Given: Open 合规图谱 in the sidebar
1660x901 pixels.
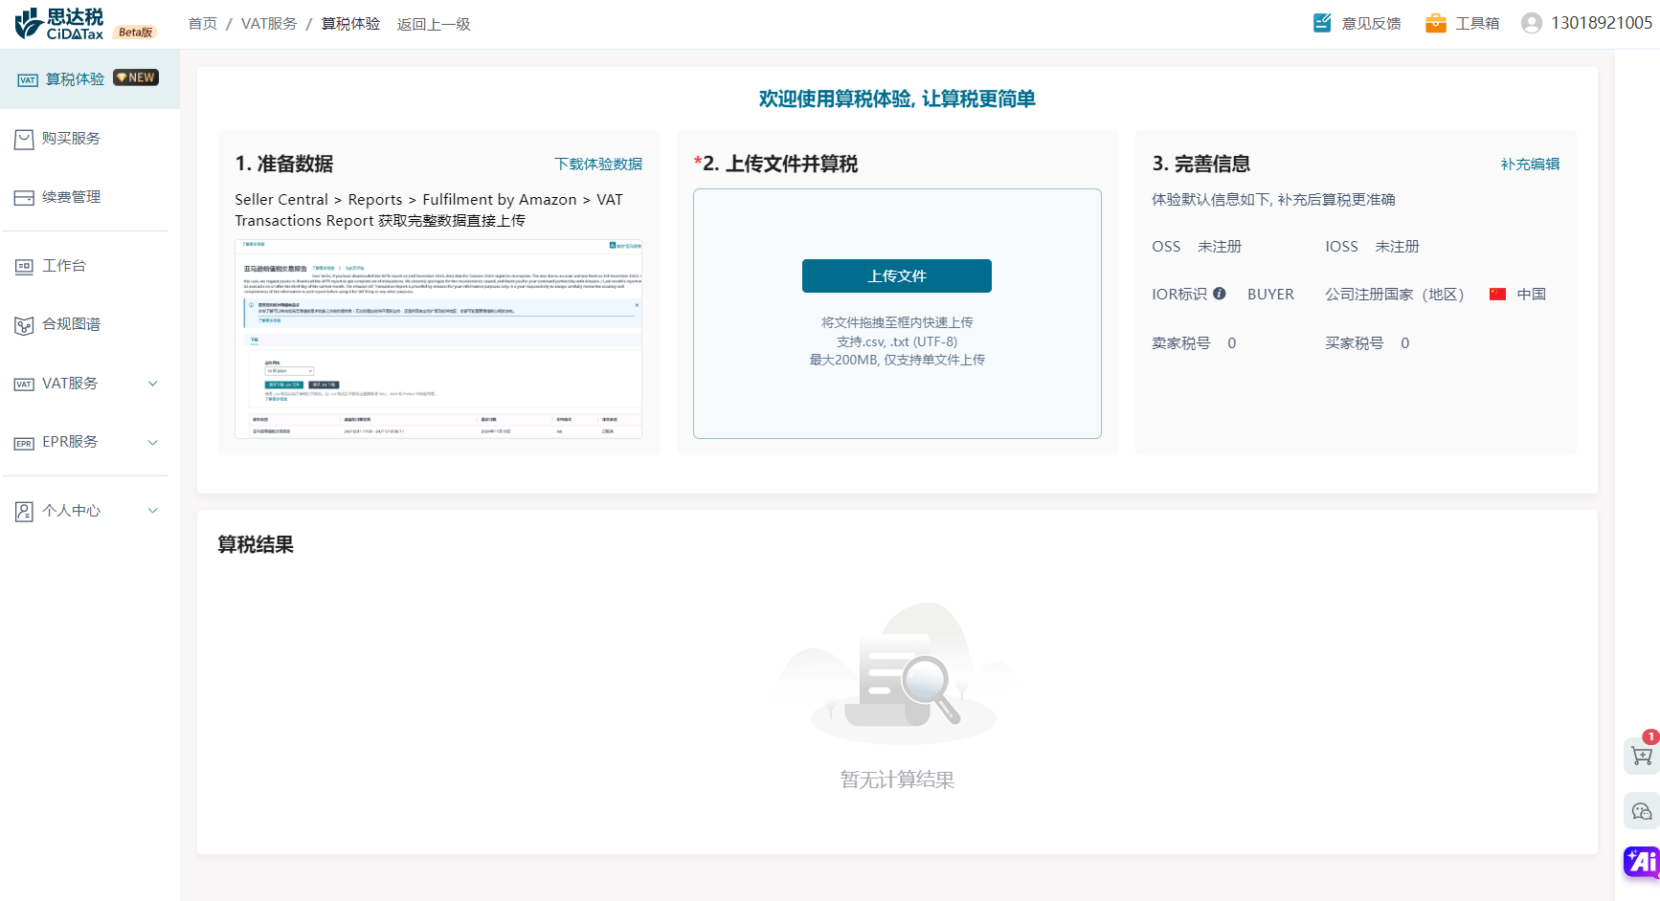Looking at the screenshot, I should pos(71,324).
